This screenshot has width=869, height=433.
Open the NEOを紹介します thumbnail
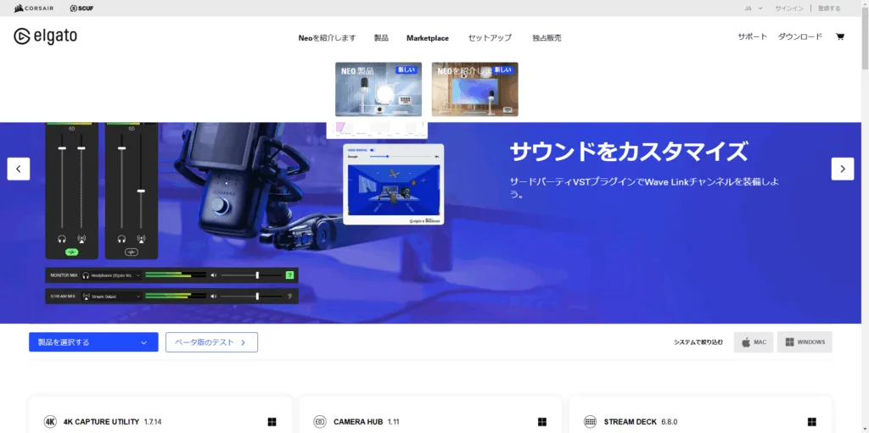click(475, 89)
